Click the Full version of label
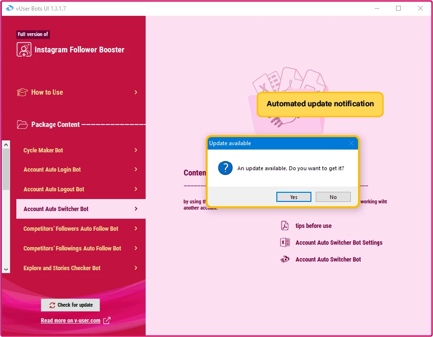The height and width of the screenshot is (337, 433). [33, 34]
